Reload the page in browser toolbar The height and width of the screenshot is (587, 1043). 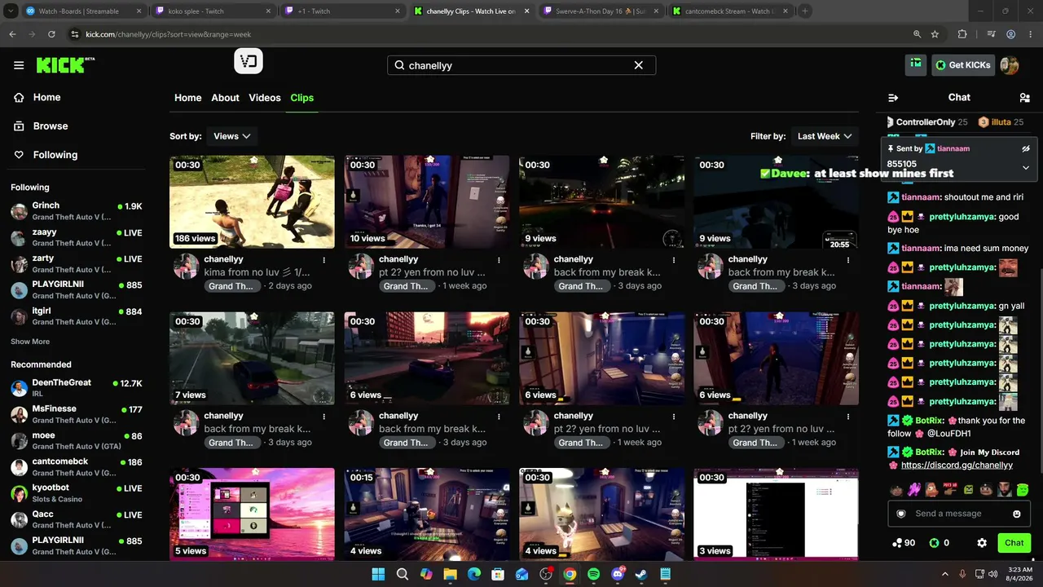click(51, 34)
